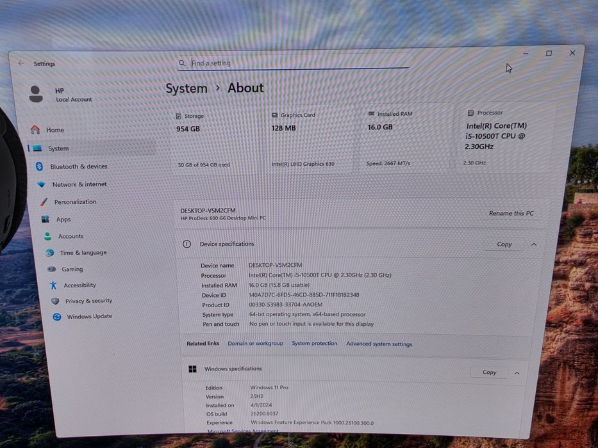The height and width of the screenshot is (448, 598).
Task: Click the System monitor icon
Action: click(37, 148)
